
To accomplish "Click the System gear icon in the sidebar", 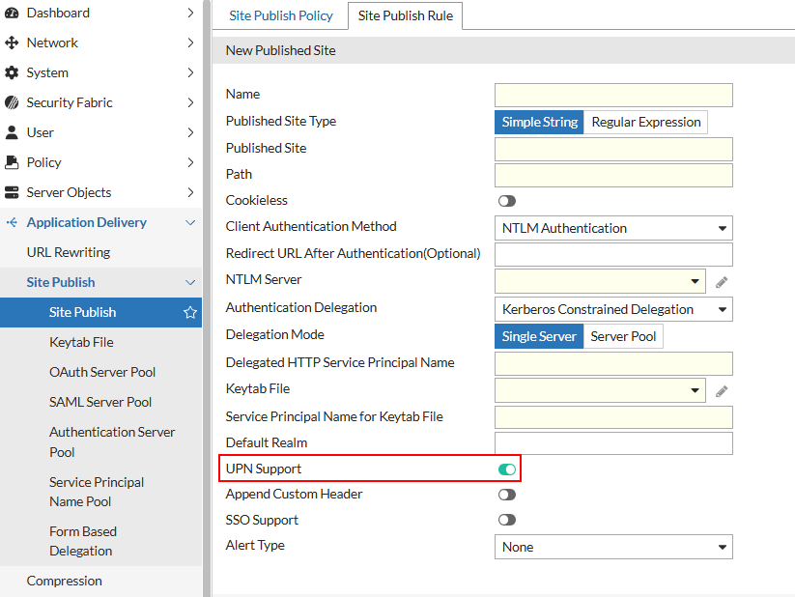I will (x=12, y=72).
